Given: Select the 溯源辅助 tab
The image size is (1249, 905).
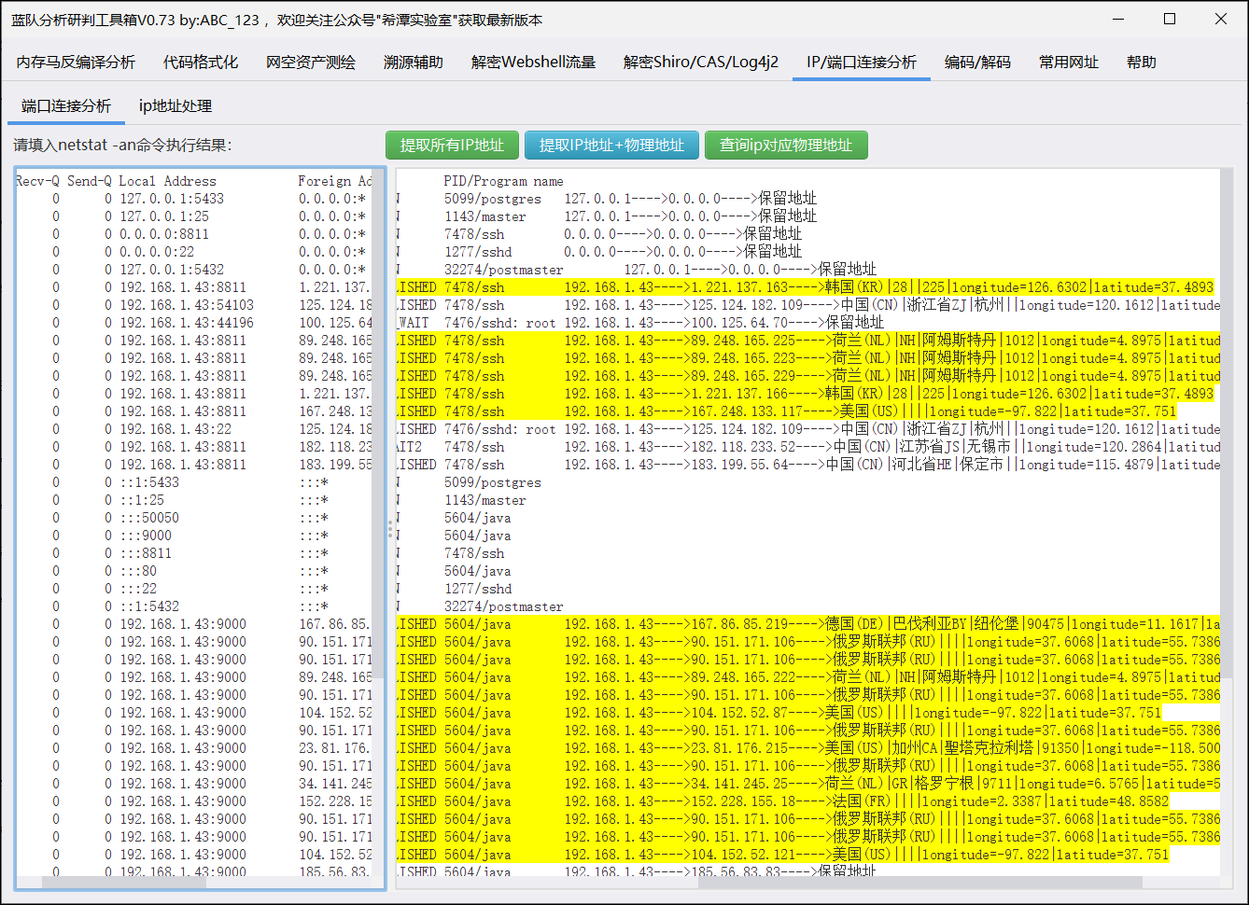Looking at the screenshot, I should tap(414, 61).
